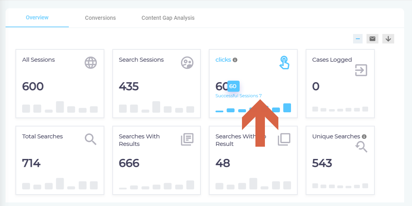Click the Cases Logged arrow-box icon
Viewport: 412px width, 206px height.
[361, 70]
